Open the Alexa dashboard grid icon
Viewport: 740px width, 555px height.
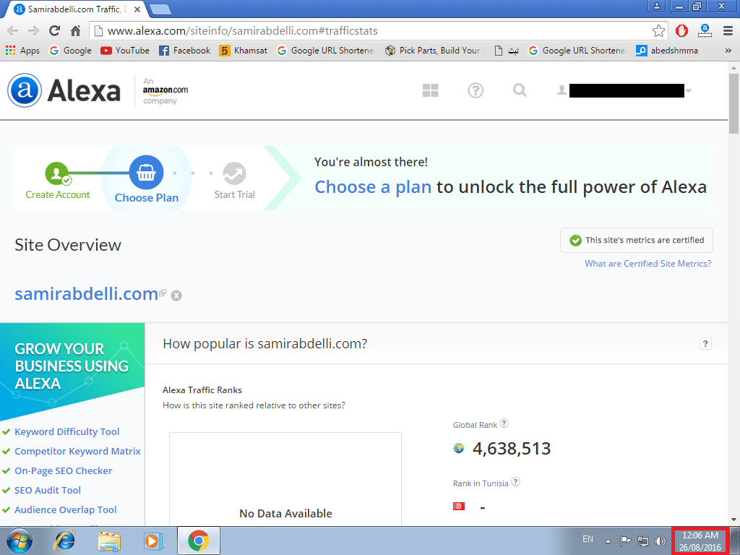(431, 90)
